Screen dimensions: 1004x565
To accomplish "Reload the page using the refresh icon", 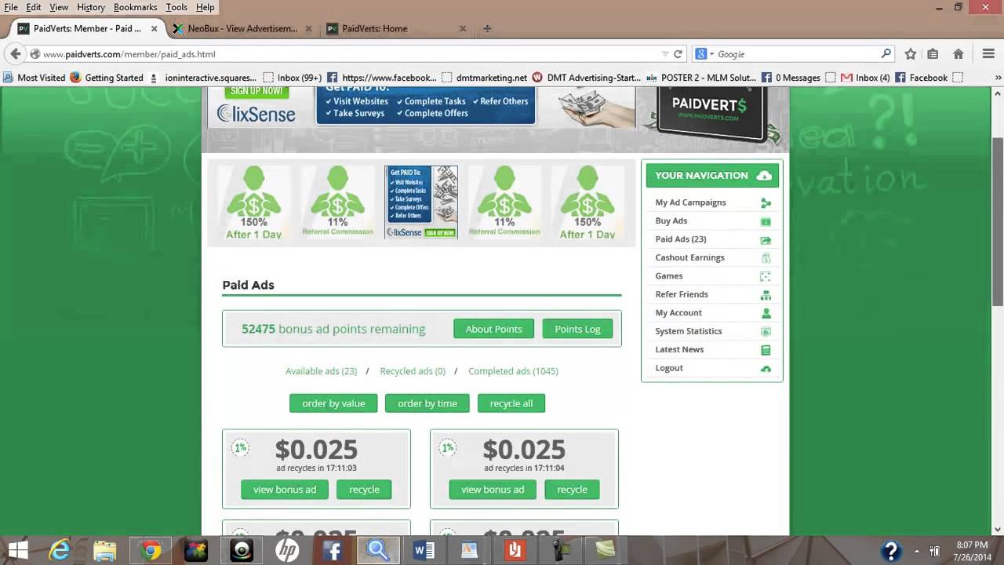I will (x=678, y=54).
